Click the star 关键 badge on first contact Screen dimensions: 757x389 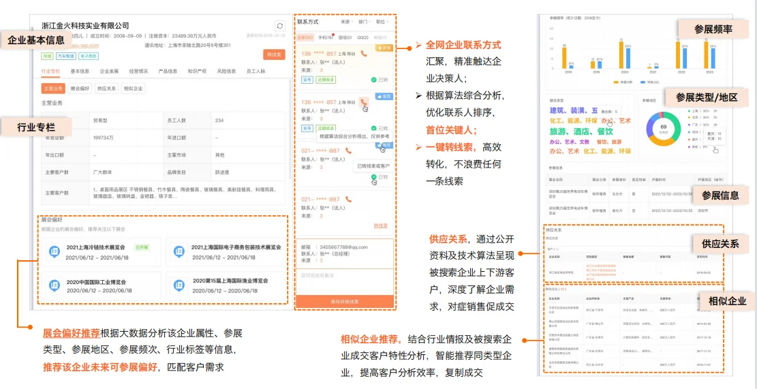tap(384, 48)
